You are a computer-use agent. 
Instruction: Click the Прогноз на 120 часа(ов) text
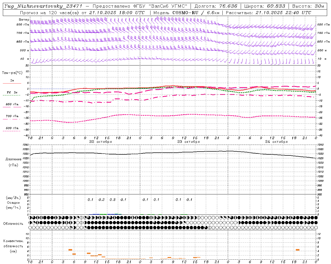click(50, 13)
